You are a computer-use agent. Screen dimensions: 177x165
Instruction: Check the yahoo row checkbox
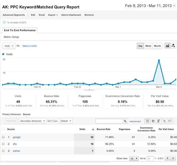(x=3, y=151)
